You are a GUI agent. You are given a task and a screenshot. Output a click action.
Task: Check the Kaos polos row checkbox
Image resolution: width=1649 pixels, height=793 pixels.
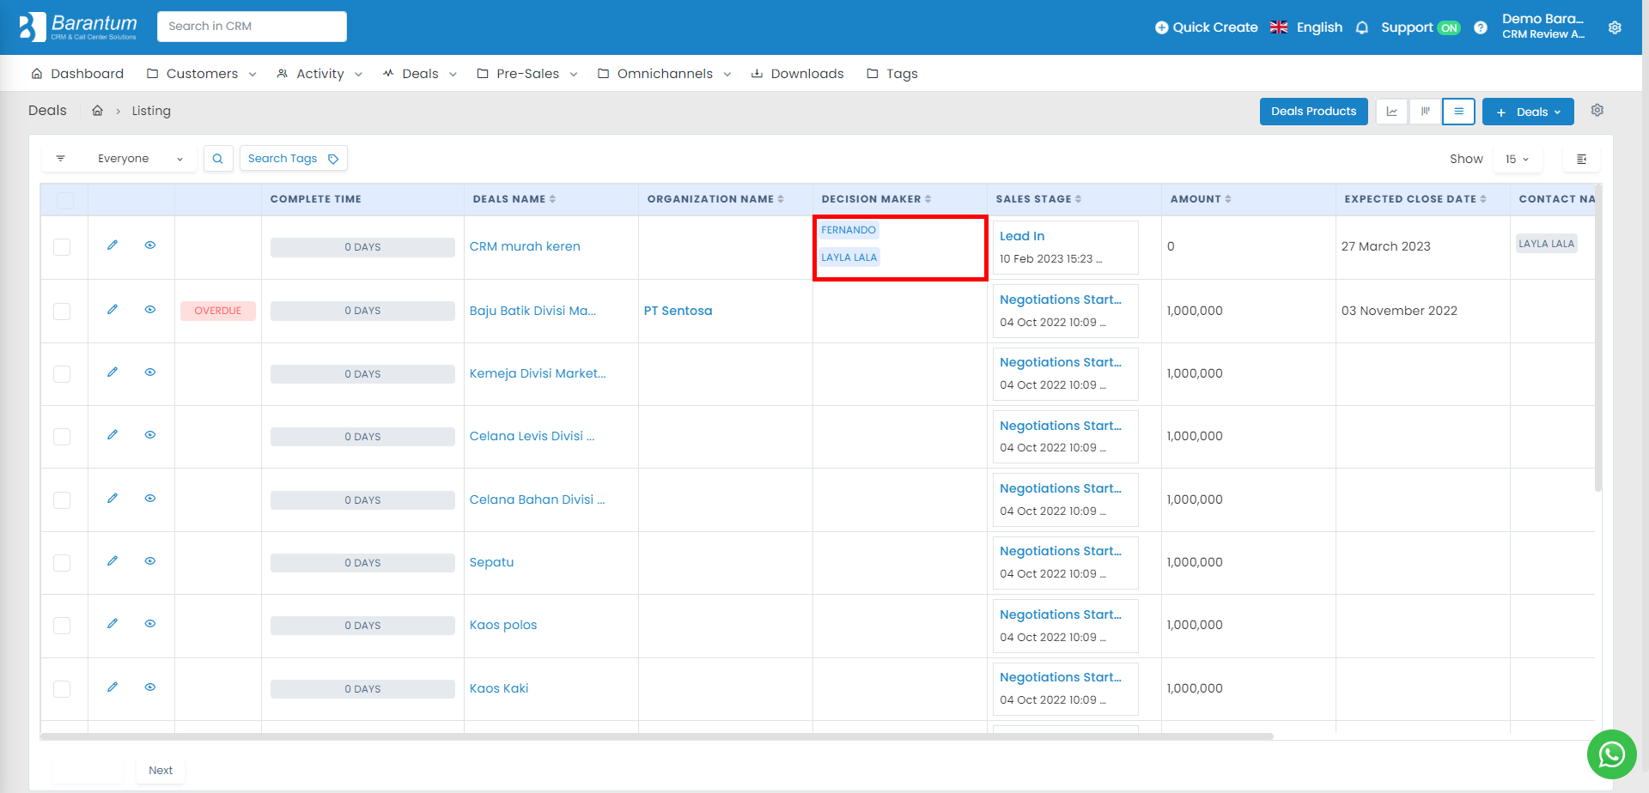(x=62, y=626)
